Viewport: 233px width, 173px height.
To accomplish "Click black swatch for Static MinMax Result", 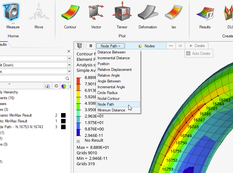I will (63, 121).
